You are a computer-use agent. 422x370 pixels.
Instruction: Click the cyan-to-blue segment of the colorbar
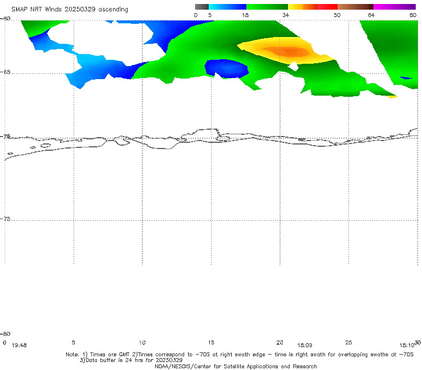point(228,7)
